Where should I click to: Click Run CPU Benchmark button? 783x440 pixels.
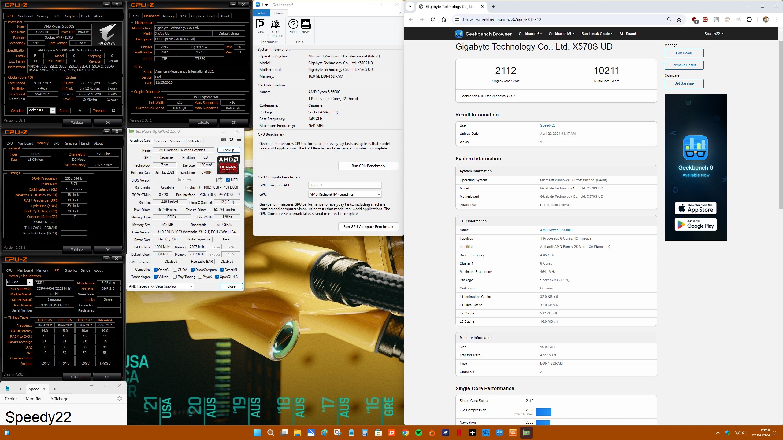(368, 166)
